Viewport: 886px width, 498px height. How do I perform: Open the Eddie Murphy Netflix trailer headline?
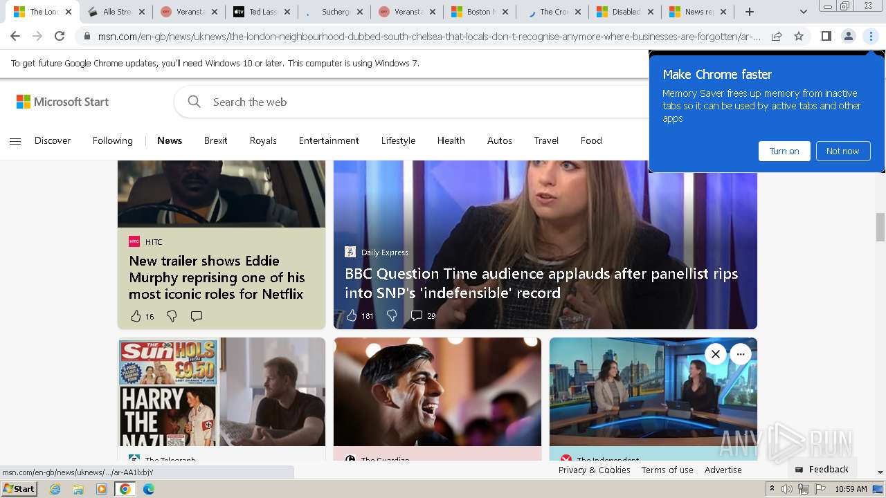coord(216,277)
